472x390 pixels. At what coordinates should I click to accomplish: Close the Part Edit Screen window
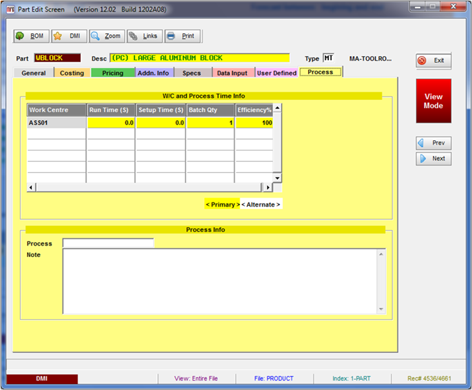453,7
